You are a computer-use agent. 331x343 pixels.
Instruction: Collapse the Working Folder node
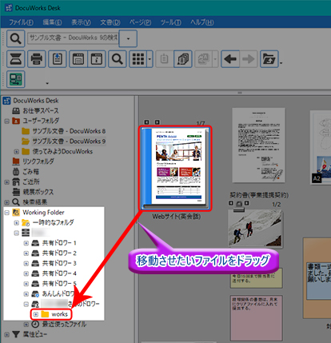pos(7,213)
